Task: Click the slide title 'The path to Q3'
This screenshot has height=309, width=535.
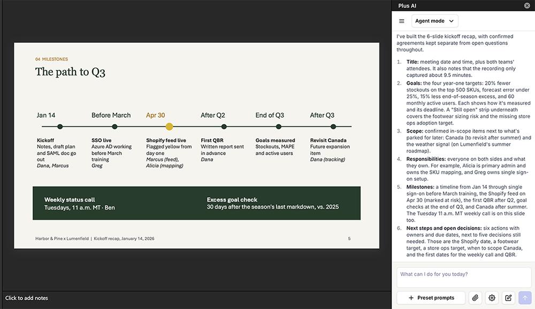Action: (70, 72)
